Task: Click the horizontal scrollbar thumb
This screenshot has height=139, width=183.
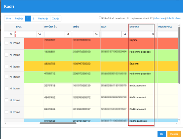Action: [58, 123]
